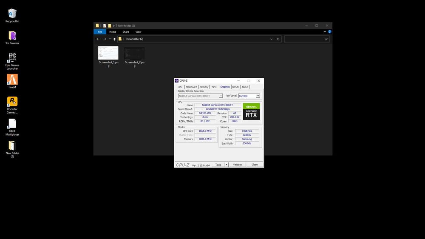The width and height of the screenshot is (425, 239).
Task: Click the GPU name value NVIDIA GeForce RTX 3060 Ti
Action: 218,105
